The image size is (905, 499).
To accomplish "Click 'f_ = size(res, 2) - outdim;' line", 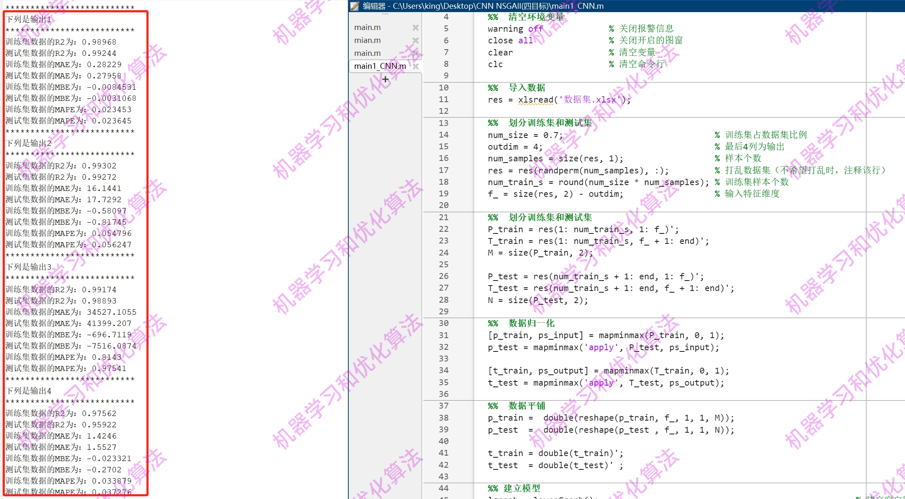I will 555,194.
